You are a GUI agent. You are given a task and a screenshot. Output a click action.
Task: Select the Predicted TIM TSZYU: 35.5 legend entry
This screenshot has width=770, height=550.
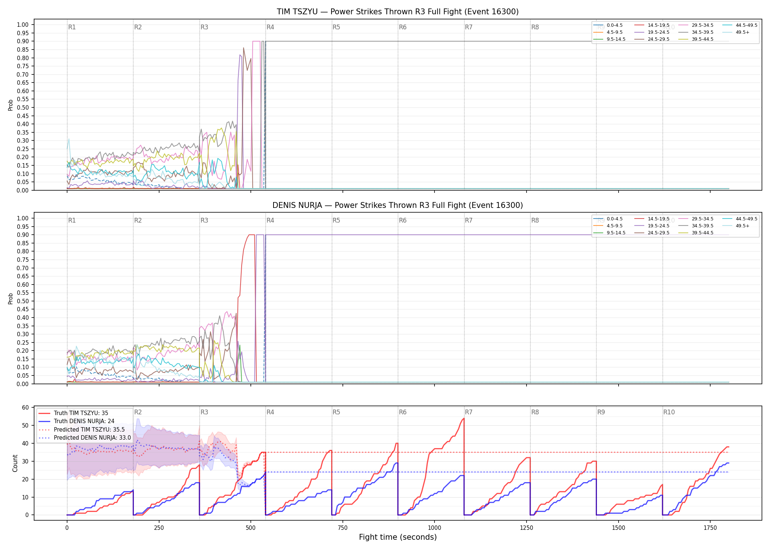click(x=81, y=430)
